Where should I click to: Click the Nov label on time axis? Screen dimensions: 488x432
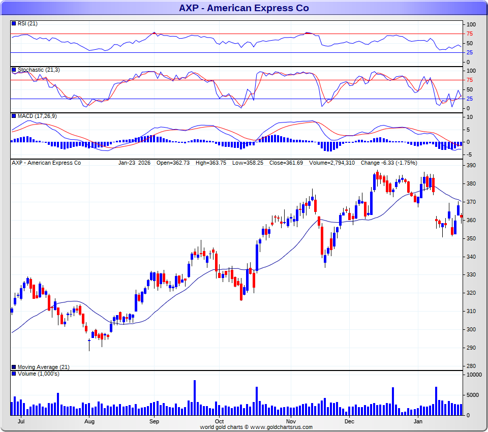point(291,421)
